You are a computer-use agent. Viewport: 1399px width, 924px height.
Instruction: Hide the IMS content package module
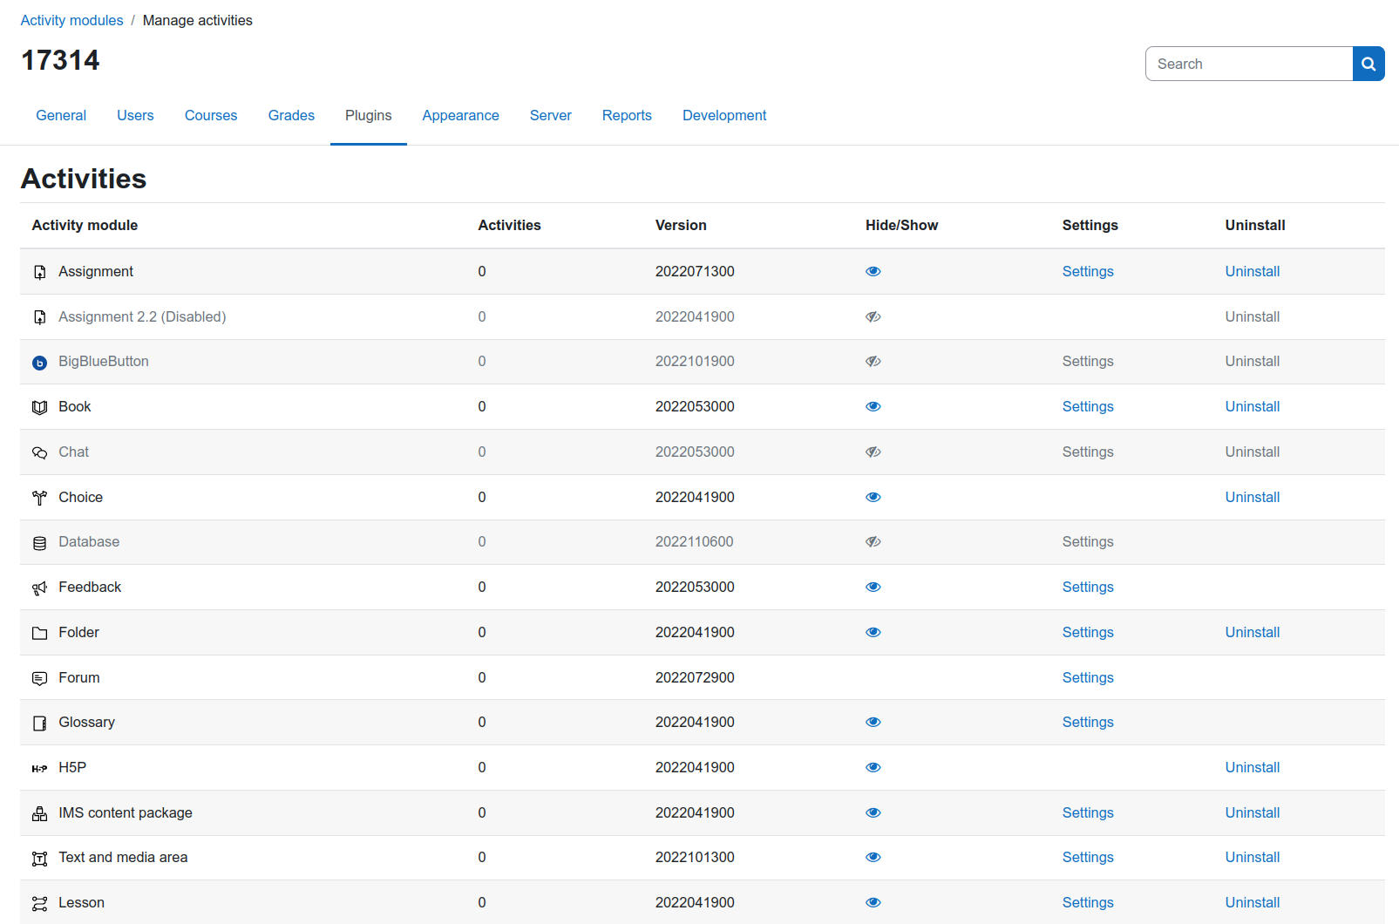[873, 812]
